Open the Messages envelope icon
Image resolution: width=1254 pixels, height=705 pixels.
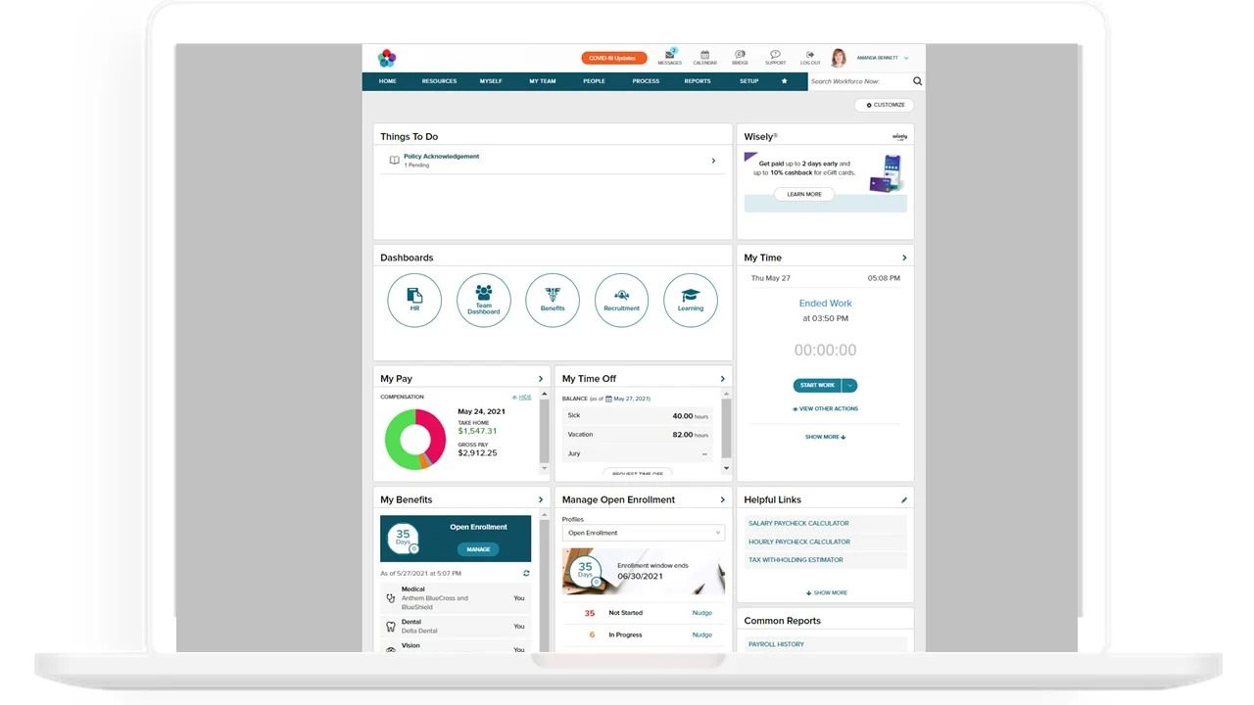(x=670, y=56)
